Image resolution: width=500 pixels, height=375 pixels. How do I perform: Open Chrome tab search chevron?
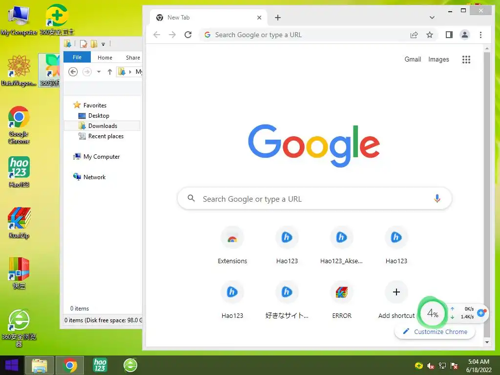click(432, 18)
